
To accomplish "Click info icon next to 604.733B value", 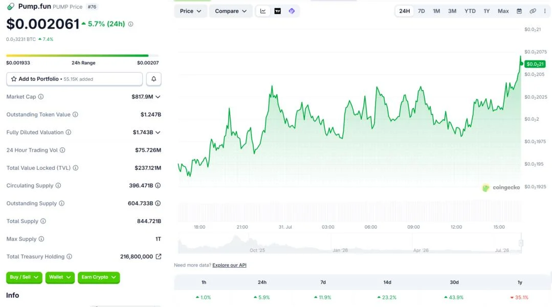I will tap(158, 203).
